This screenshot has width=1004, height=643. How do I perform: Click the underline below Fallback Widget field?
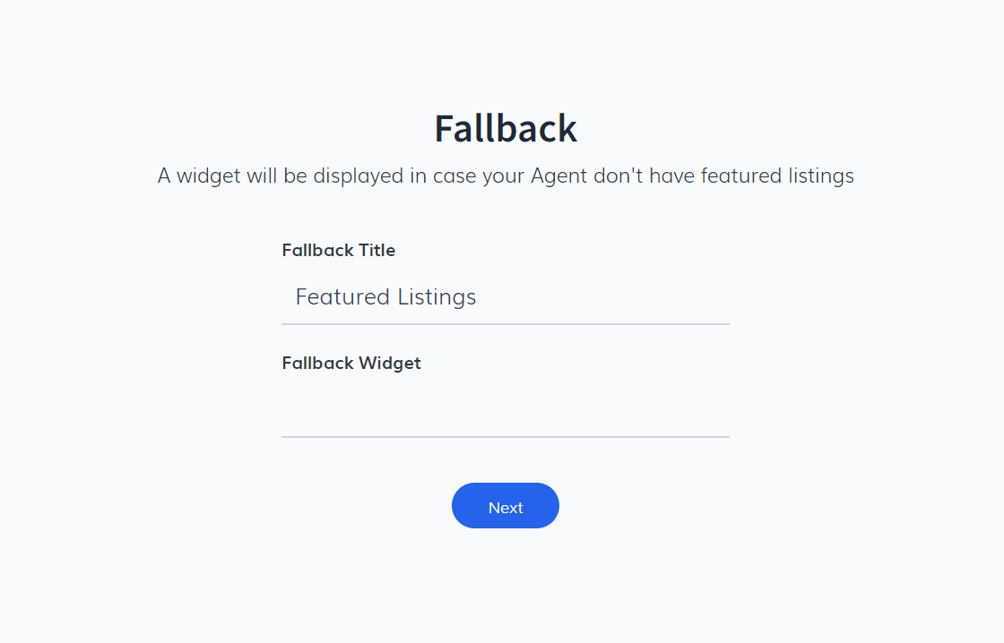tap(506, 437)
